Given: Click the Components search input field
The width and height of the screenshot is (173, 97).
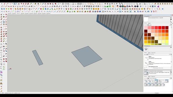Looking at the screenshot, I should pos(159,54).
